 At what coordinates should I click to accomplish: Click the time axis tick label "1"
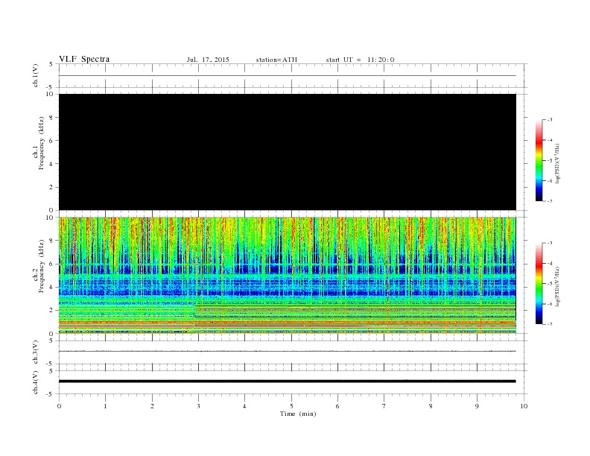tap(105, 406)
